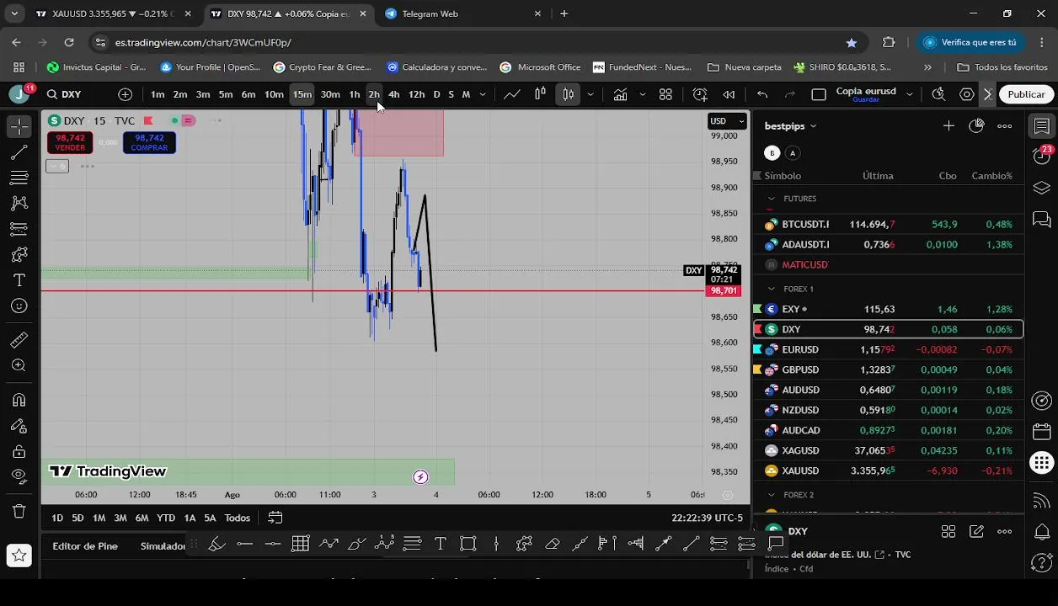Switch to line chart style

tap(512, 94)
